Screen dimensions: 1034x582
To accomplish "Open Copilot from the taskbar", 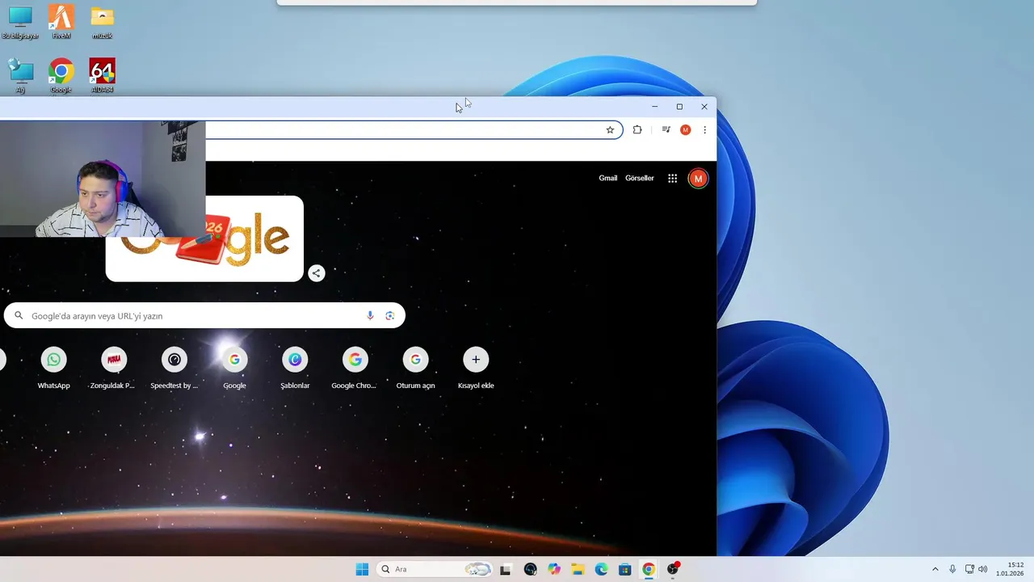I will click(553, 569).
